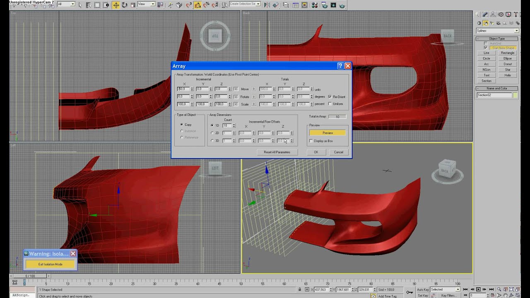Click the teapot Quick Render icon
The height and width of the screenshot is (298, 530).
[x=342, y=5]
